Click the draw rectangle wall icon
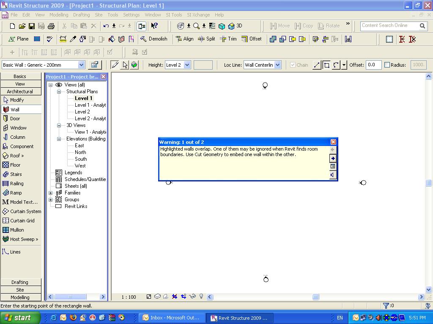433x324 pixels. tap(326, 65)
